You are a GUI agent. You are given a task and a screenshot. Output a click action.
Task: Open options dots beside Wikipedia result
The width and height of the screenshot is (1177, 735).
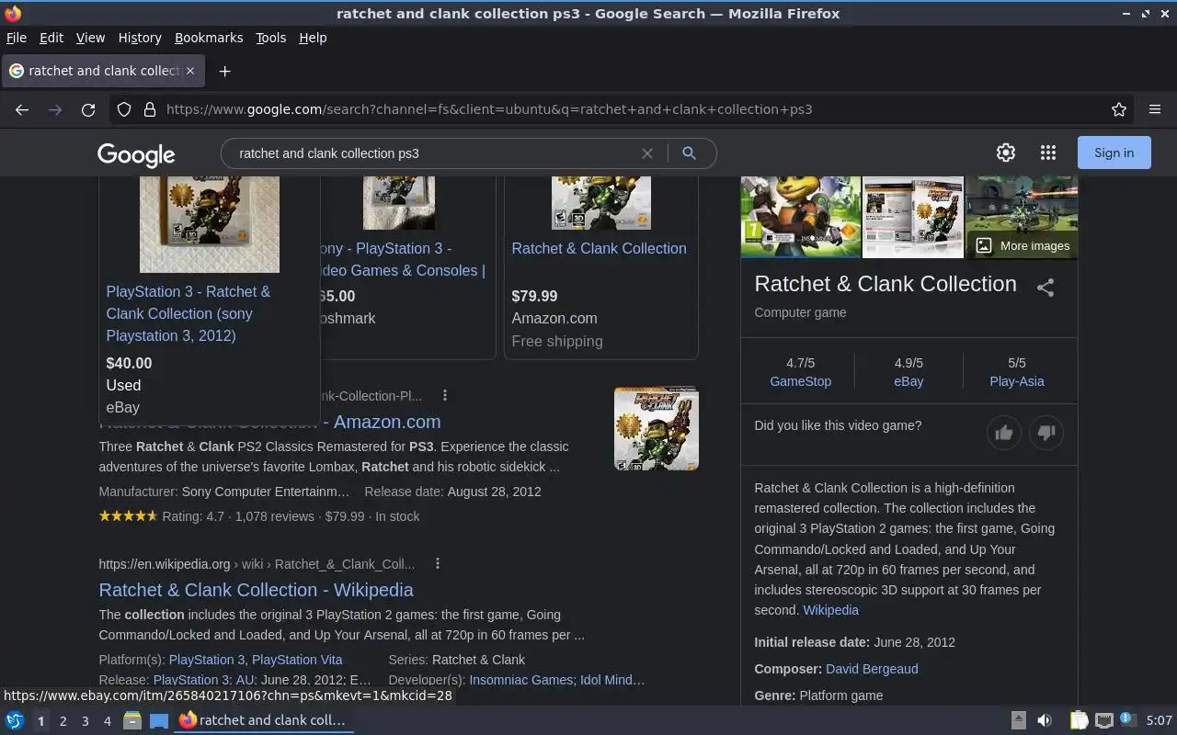[438, 563]
